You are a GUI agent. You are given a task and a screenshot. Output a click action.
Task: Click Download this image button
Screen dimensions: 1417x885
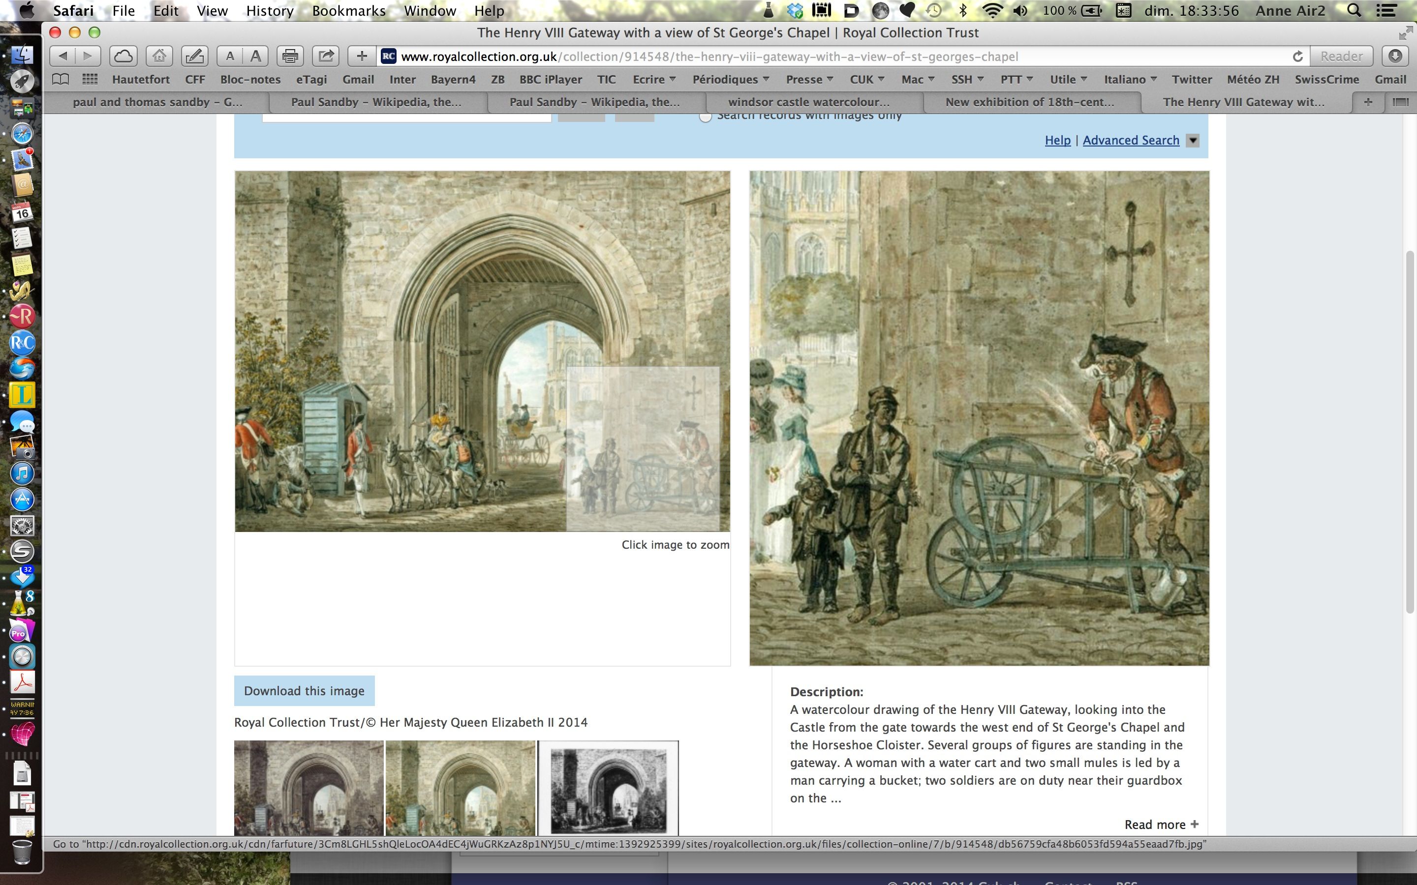[x=305, y=691]
